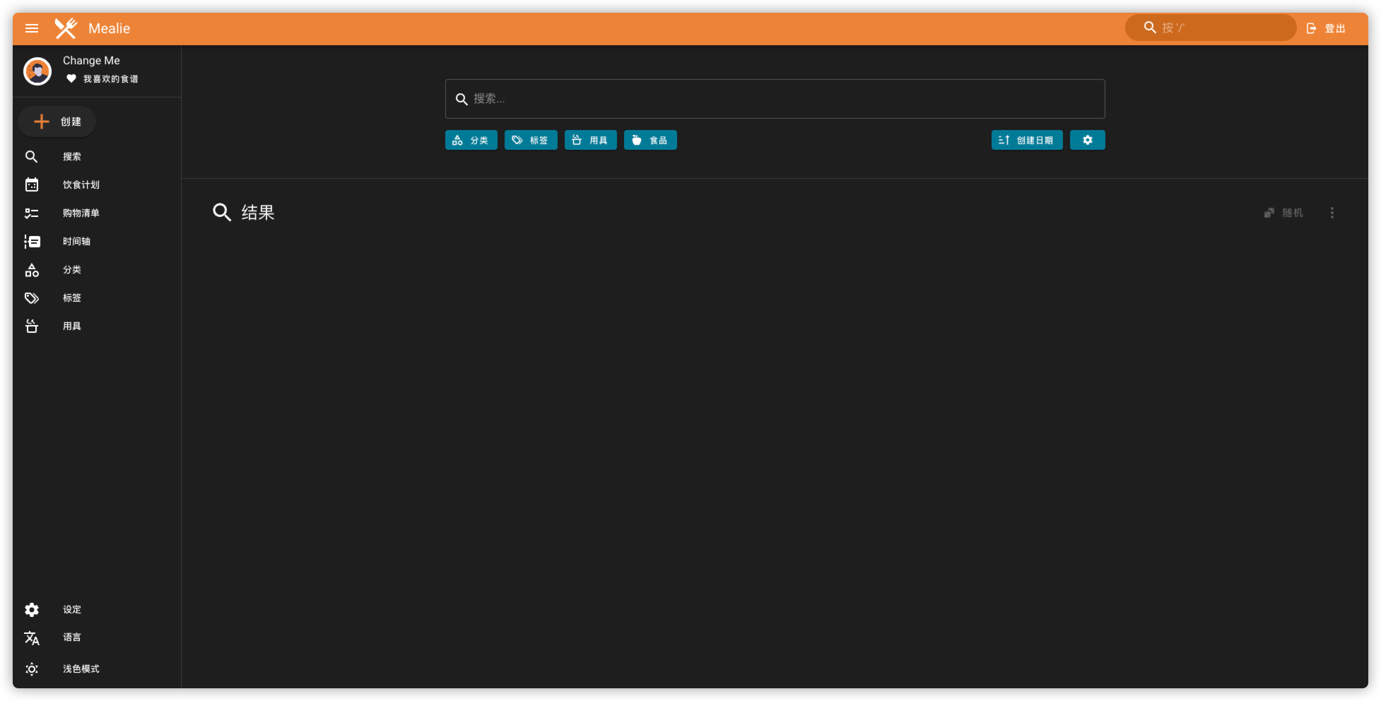Click the 分类 shapes icon in sidebar
The height and width of the screenshot is (701, 1381).
pos(32,270)
